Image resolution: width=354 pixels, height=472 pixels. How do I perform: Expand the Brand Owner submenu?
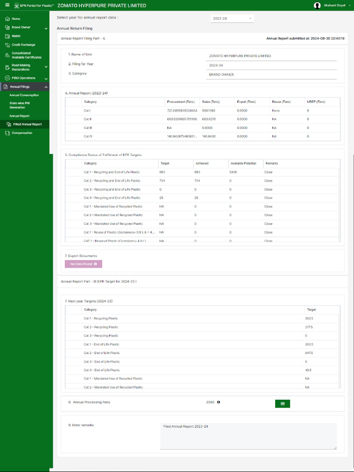click(46, 28)
